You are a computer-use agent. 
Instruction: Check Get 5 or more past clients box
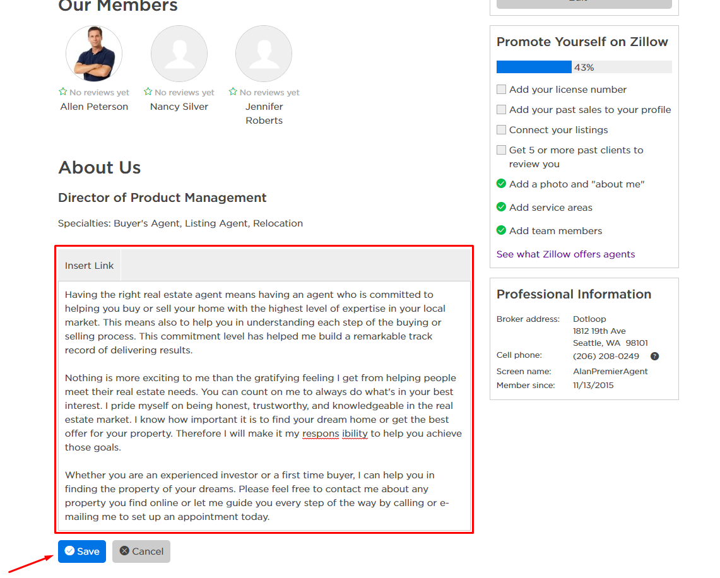(501, 150)
